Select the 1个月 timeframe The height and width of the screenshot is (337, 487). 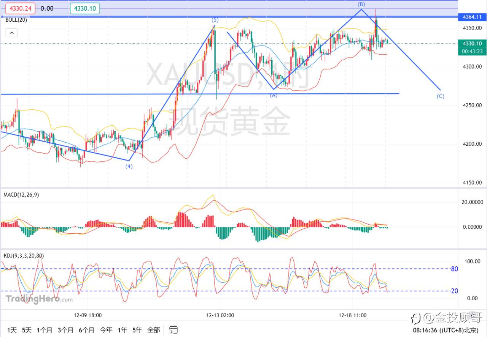(x=45, y=330)
